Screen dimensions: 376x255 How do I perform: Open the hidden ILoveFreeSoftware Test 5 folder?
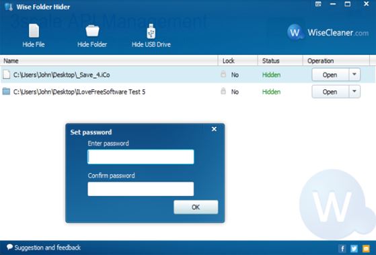[330, 92]
